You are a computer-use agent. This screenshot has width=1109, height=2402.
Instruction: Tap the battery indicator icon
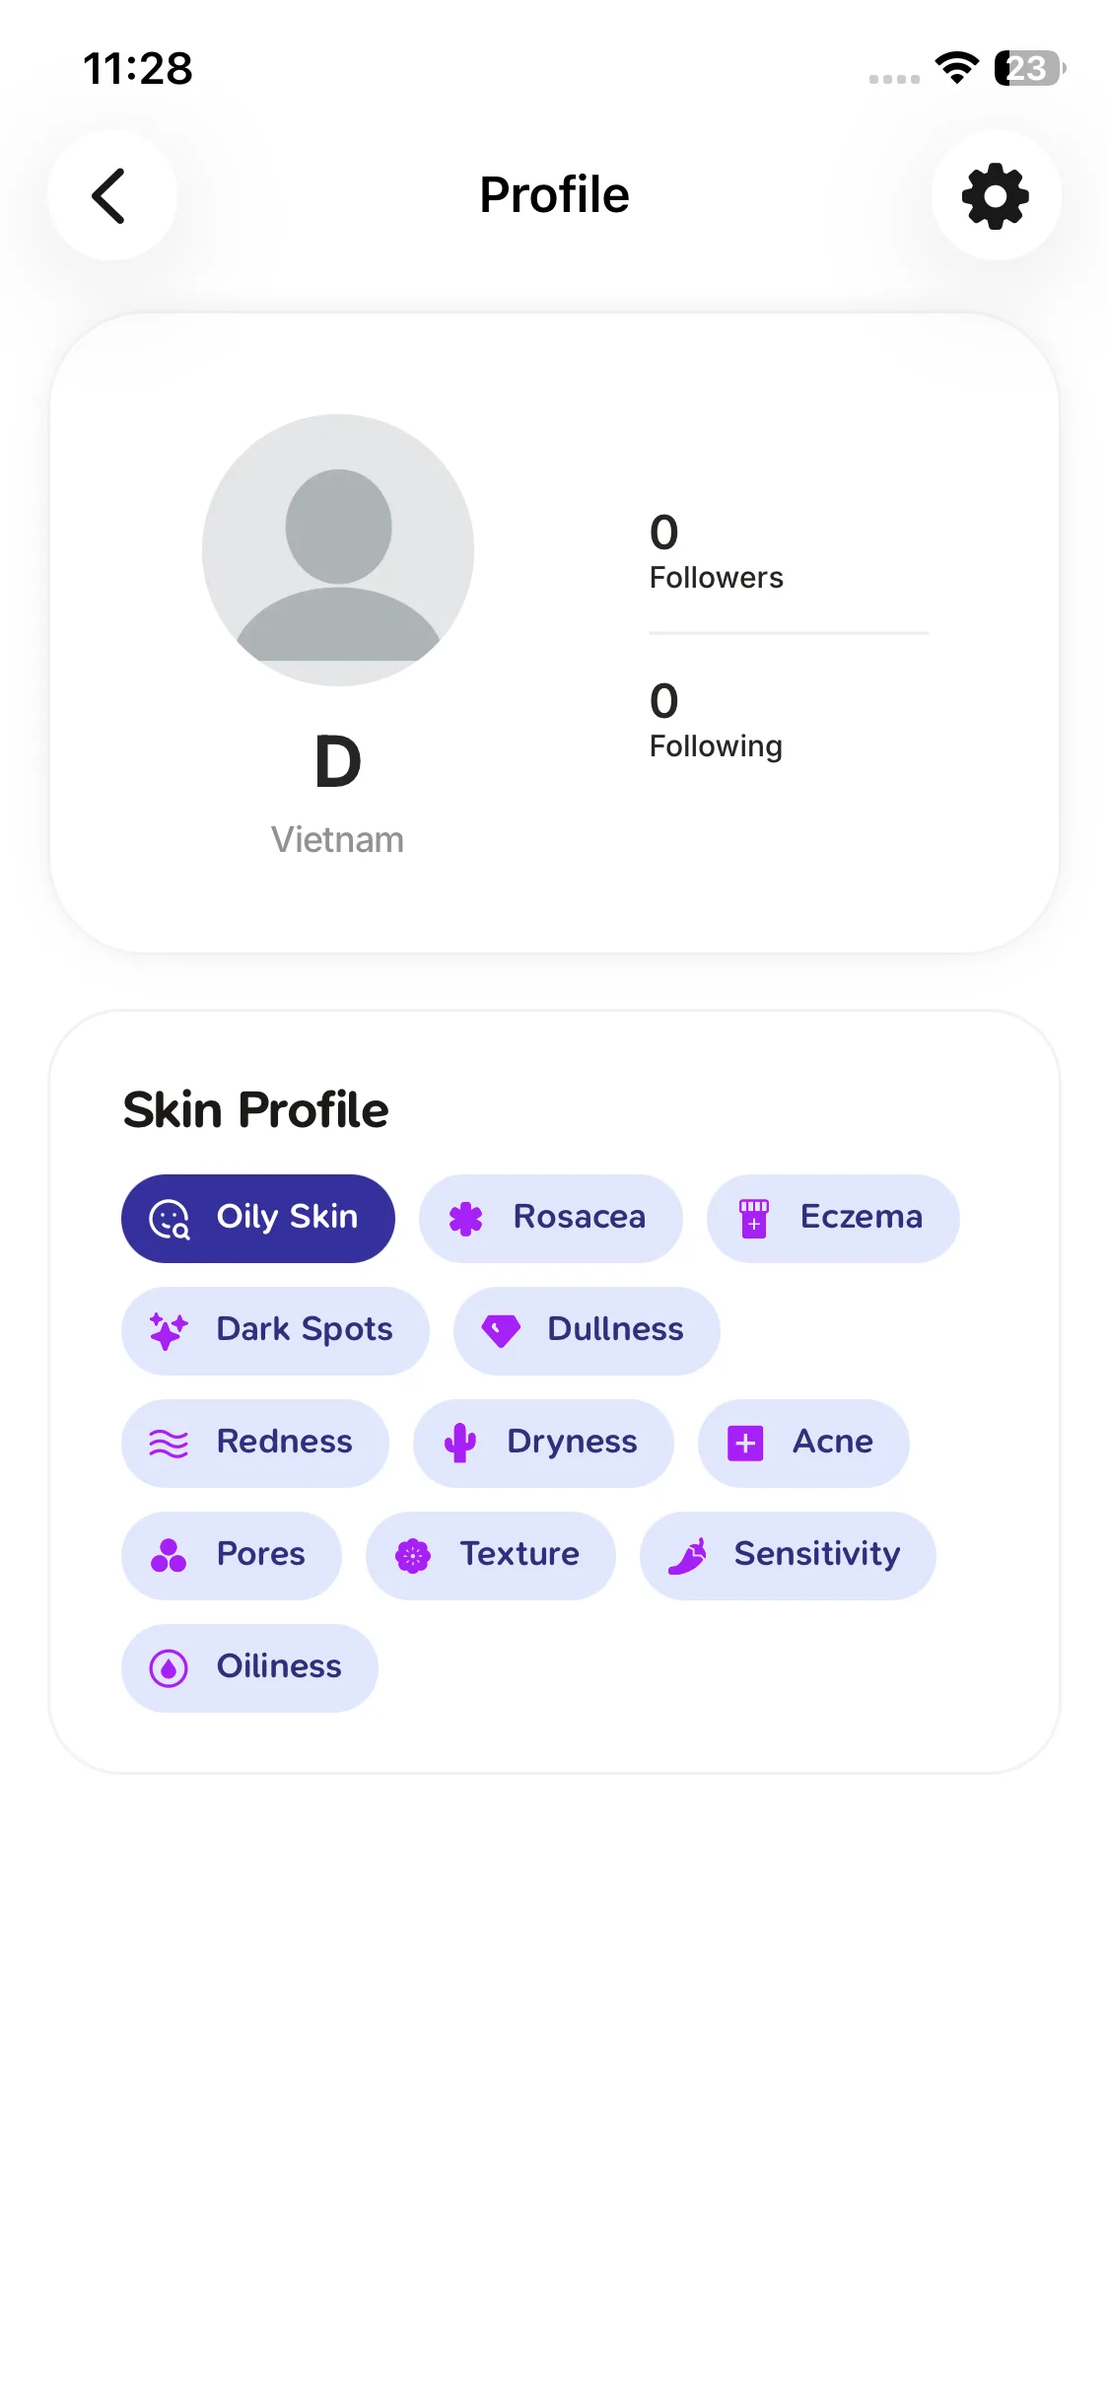[x=1029, y=68]
